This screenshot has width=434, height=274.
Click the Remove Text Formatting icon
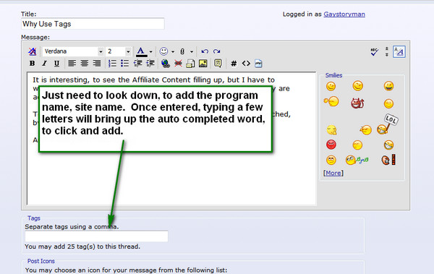32,51
